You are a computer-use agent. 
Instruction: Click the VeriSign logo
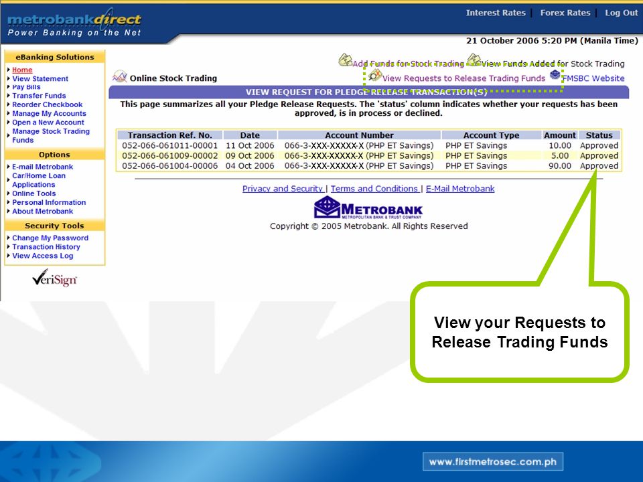pos(54,278)
